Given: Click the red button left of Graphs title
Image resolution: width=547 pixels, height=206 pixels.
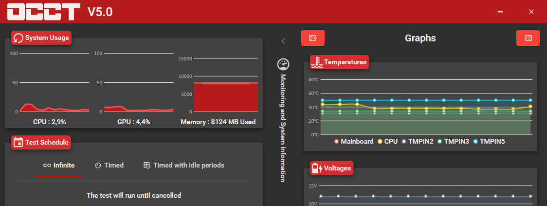Looking at the screenshot, I should click(312, 38).
